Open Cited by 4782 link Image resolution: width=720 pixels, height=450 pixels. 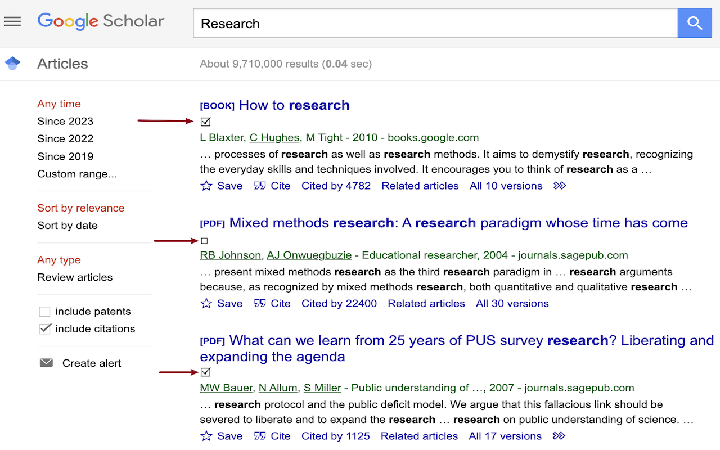point(336,186)
